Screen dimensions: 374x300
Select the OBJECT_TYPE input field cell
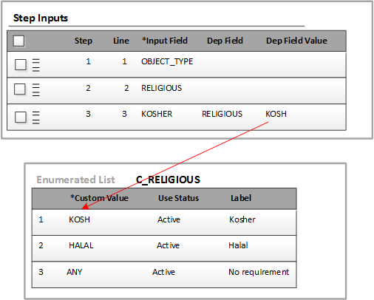(167, 61)
